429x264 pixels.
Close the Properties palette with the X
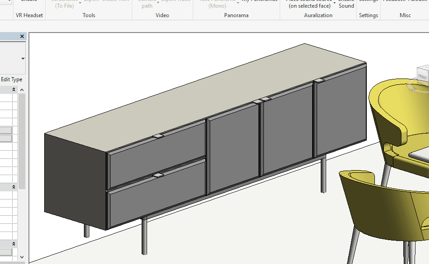22,36
